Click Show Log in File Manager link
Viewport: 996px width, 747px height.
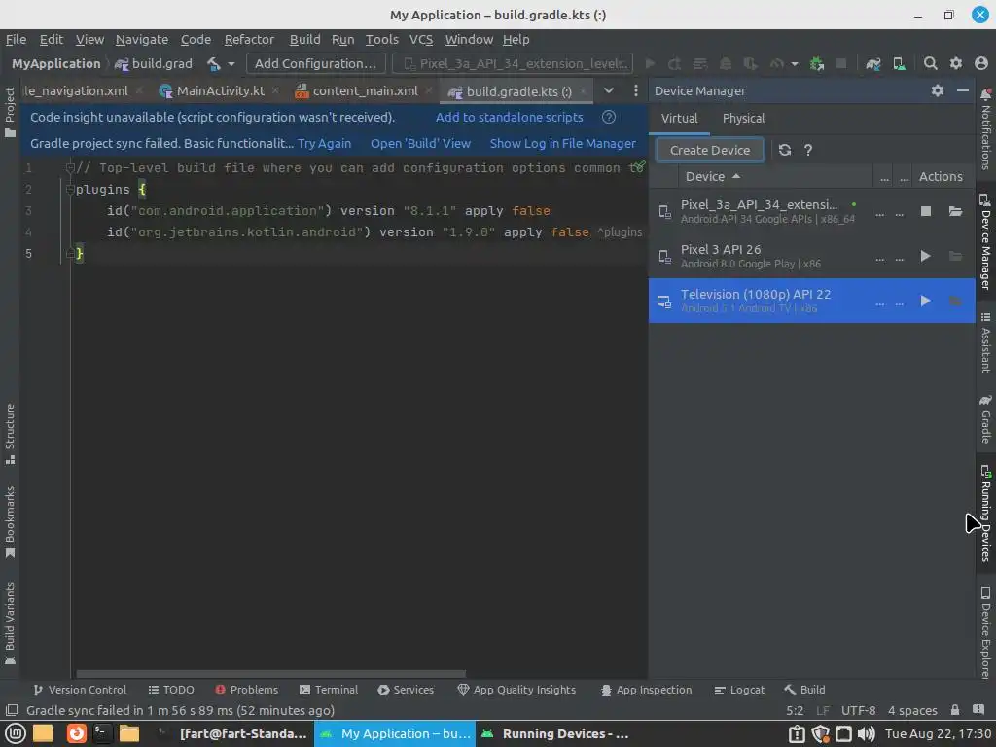coord(563,144)
